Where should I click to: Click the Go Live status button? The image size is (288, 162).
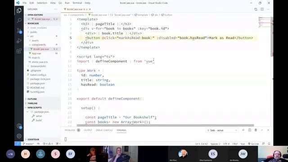coord(253,144)
